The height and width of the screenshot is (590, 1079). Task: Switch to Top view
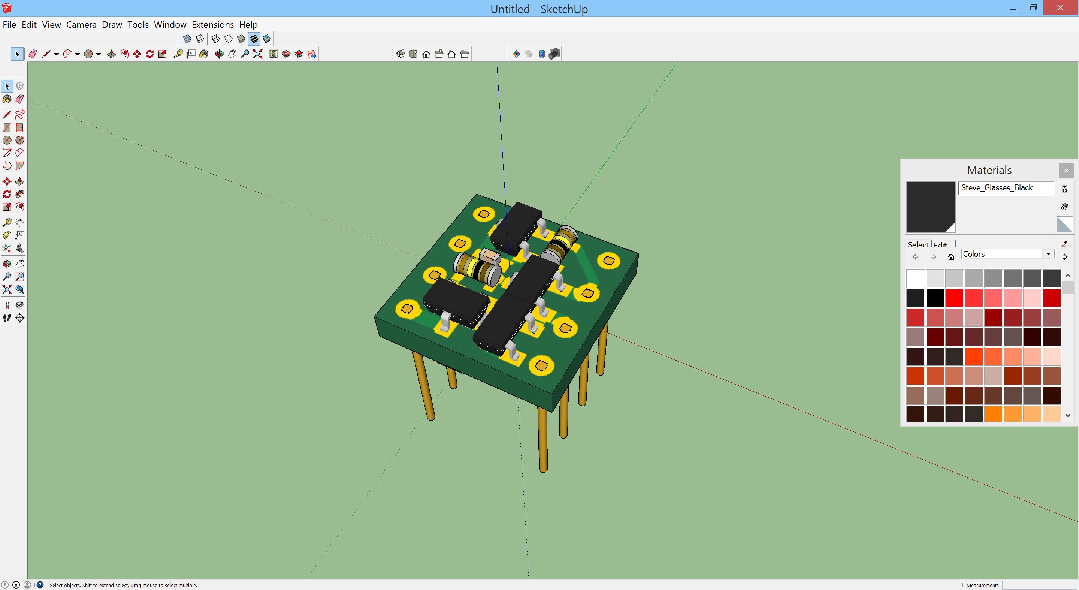413,54
